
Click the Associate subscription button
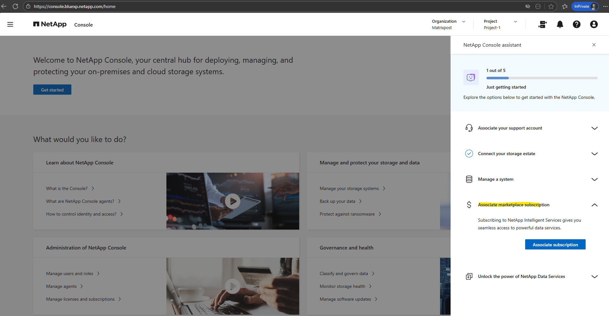pyautogui.click(x=555, y=244)
